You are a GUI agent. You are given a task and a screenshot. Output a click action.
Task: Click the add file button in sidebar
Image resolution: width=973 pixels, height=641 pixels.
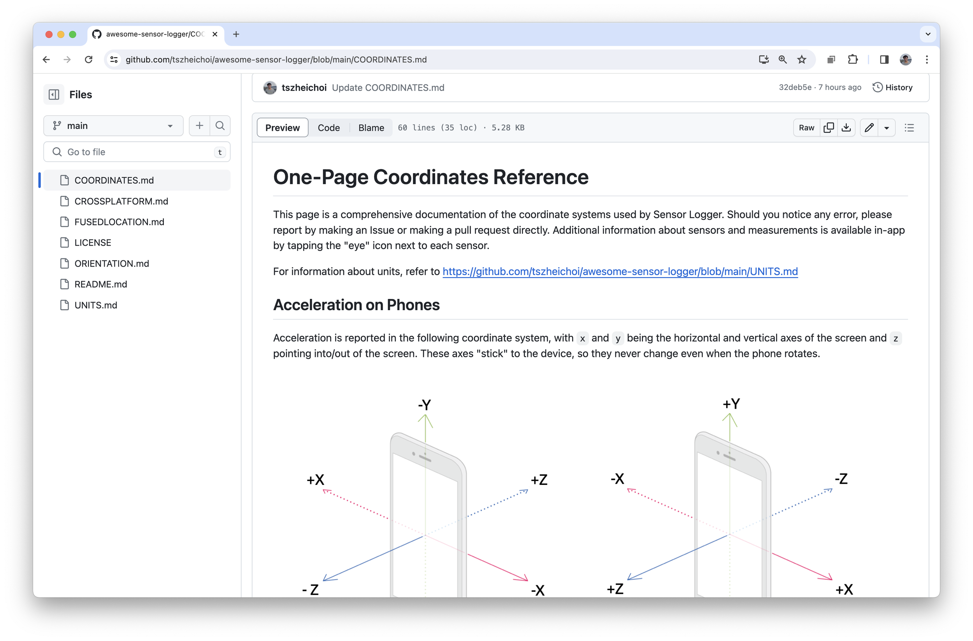tap(200, 125)
